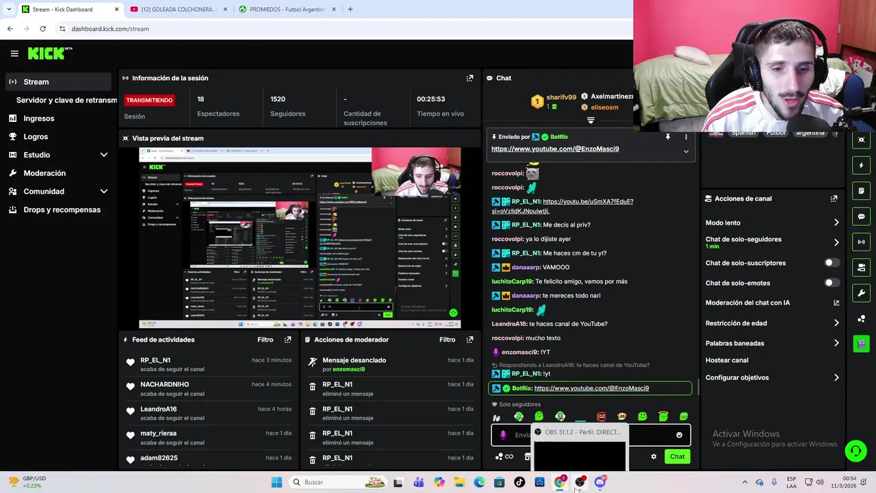
Task: Pop out the Acciones de canal panel
Action: point(834,199)
